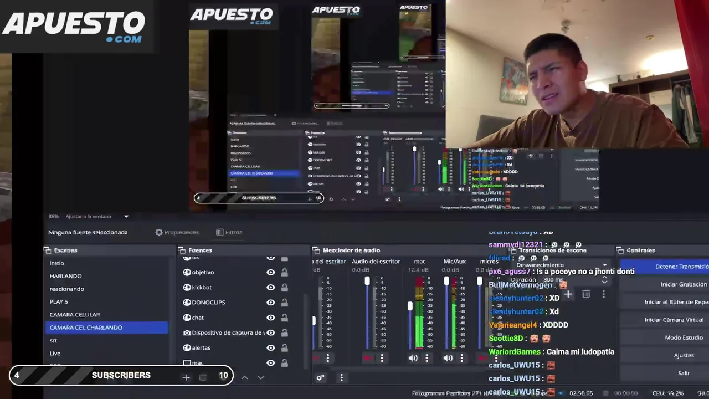709x399 pixels.
Task: Unlock the objetivo source lock icon
Action: pyautogui.click(x=284, y=272)
